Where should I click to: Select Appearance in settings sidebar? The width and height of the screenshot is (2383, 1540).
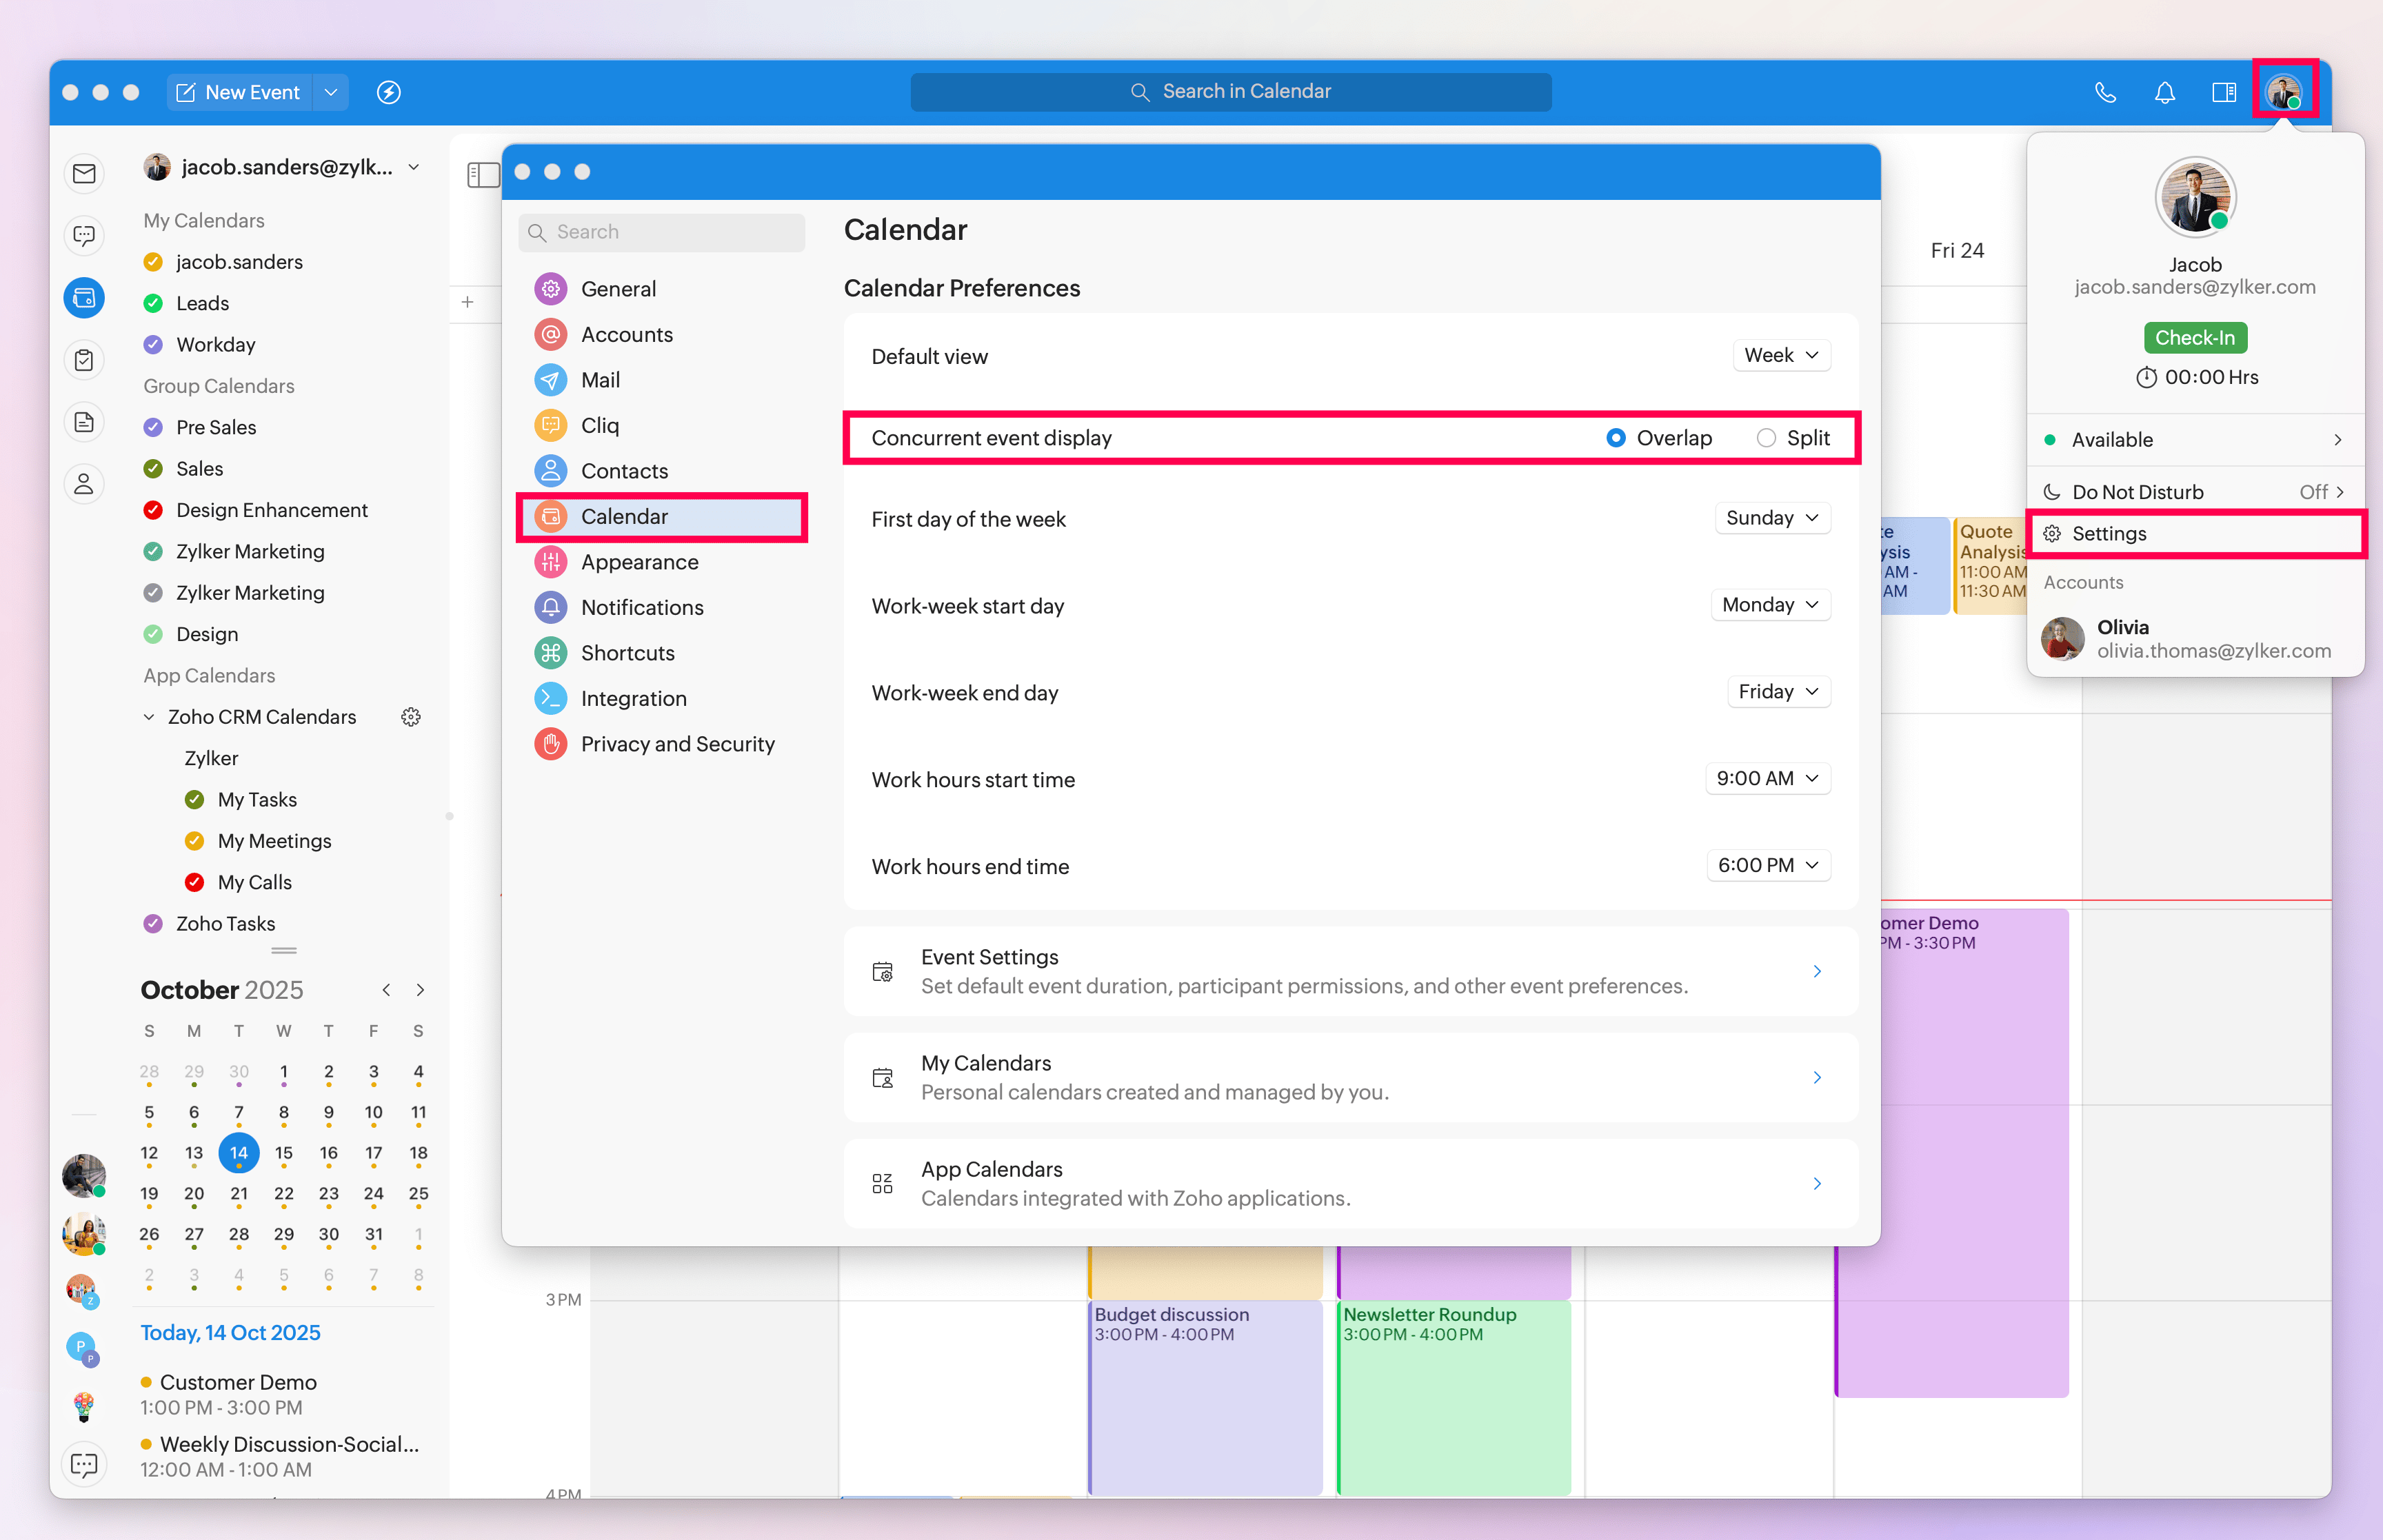639,562
